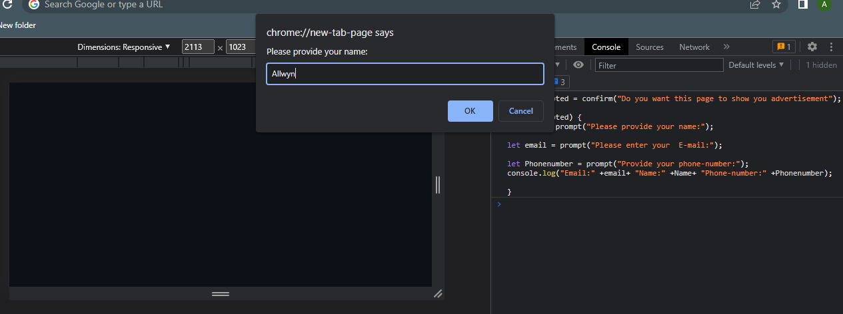Viewport: 843px width, 314px height.
Task: Open the Dimensions: Responsive dropdown
Action: tap(124, 47)
